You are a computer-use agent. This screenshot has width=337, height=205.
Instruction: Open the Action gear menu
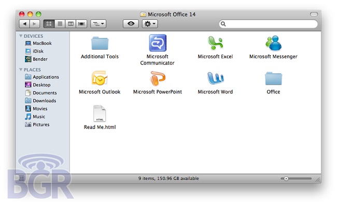[x=150, y=24]
